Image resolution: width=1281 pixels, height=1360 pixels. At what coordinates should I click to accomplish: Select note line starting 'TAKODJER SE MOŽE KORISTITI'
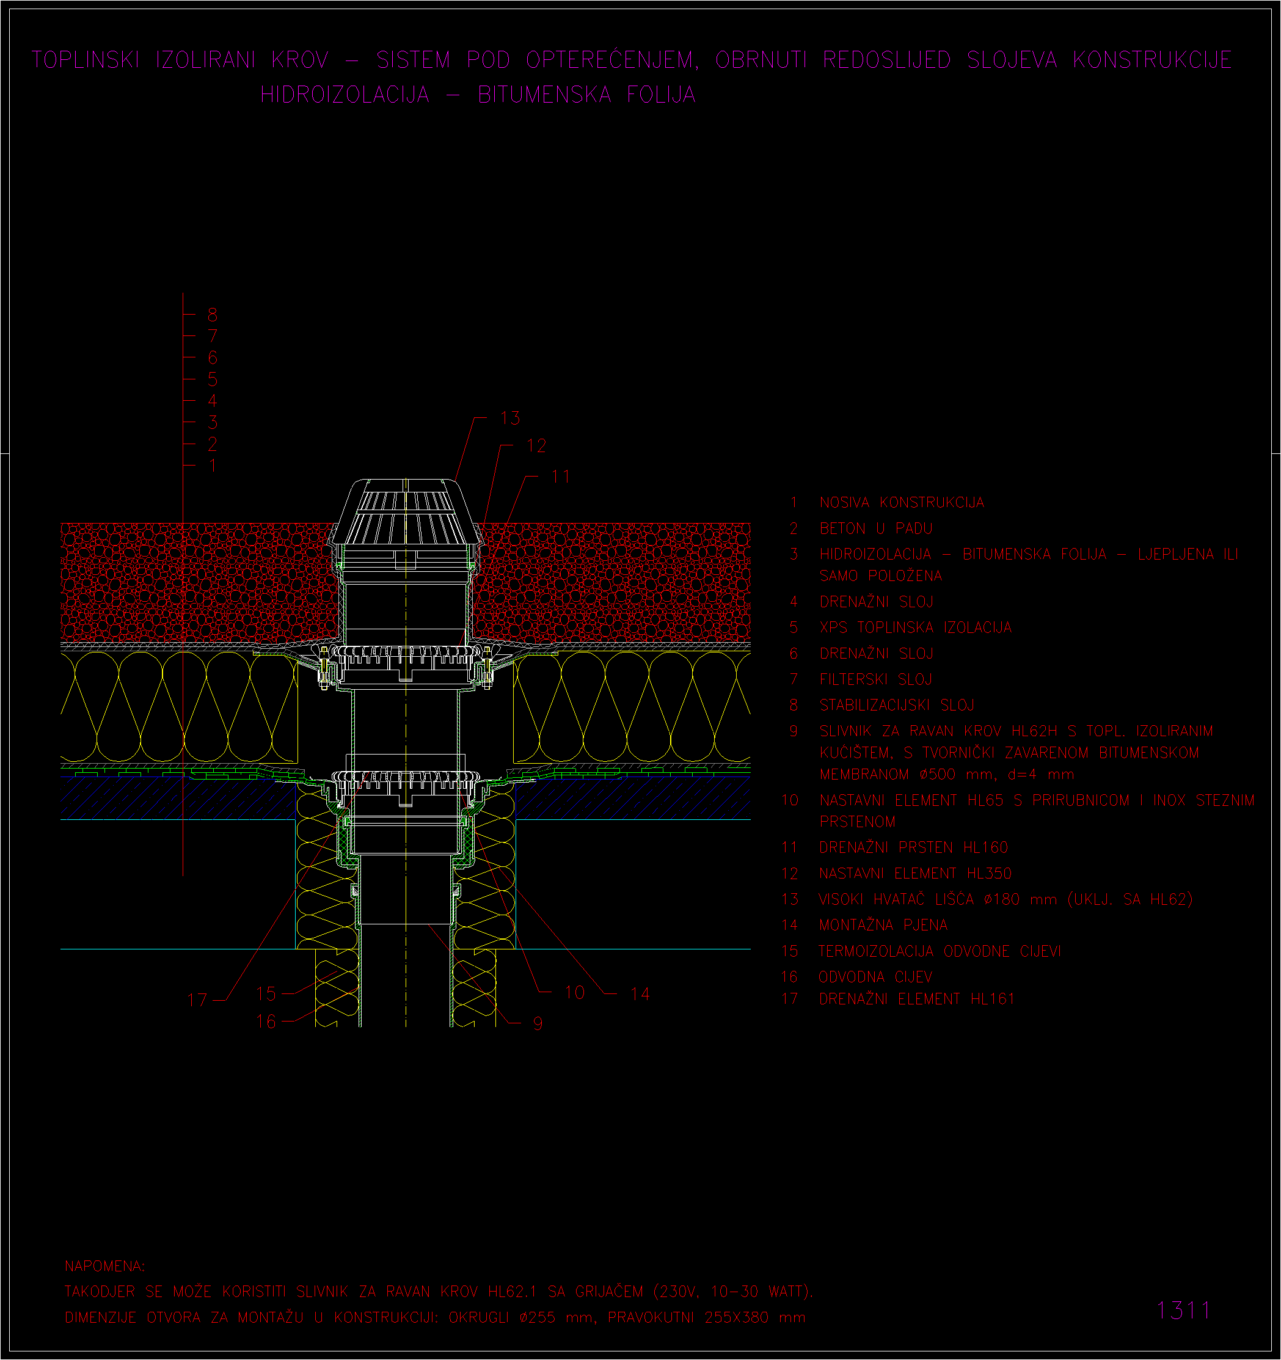click(x=439, y=1292)
